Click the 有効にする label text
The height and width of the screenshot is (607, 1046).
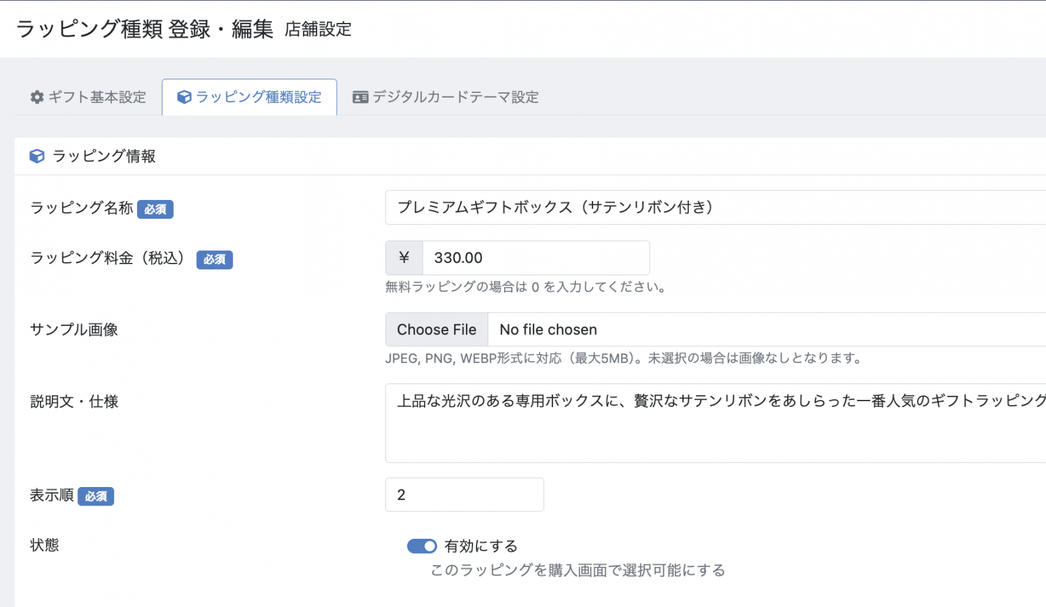[481, 546]
